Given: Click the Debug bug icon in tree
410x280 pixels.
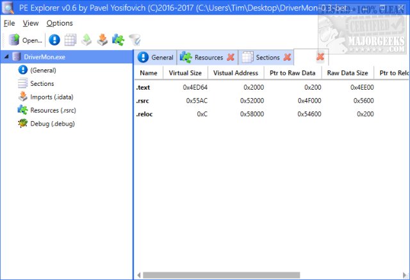Looking at the screenshot, I should (23, 123).
